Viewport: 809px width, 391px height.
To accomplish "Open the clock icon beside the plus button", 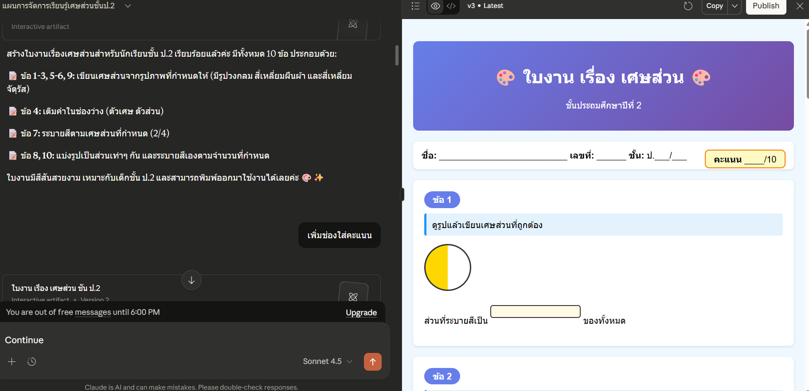I will pos(31,362).
